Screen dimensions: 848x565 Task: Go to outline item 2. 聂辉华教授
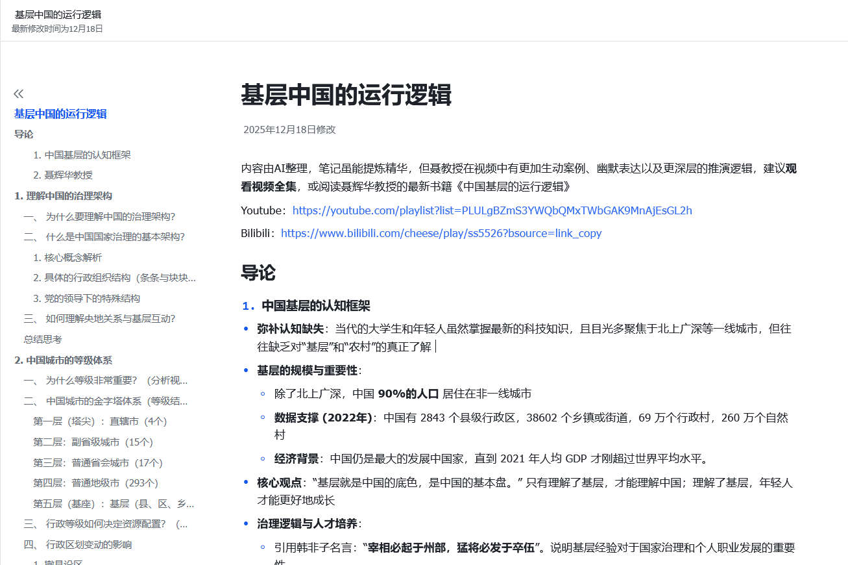point(63,175)
